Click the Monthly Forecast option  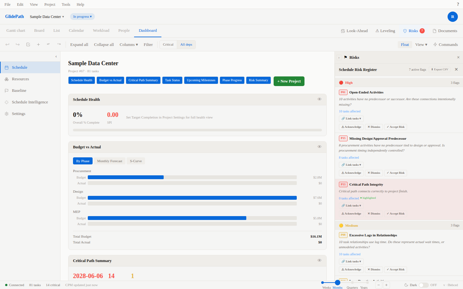point(110,161)
